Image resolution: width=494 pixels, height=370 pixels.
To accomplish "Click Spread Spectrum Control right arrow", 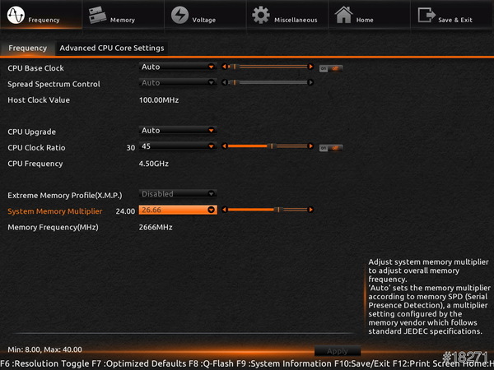I will 310,82.
